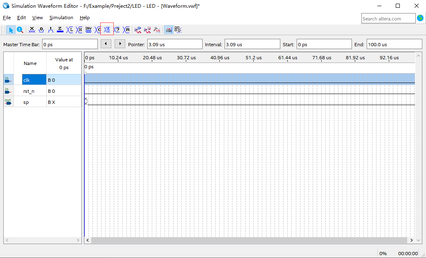Click the sp output pin icon
426x258 pixels.
(x=8, y=102)
